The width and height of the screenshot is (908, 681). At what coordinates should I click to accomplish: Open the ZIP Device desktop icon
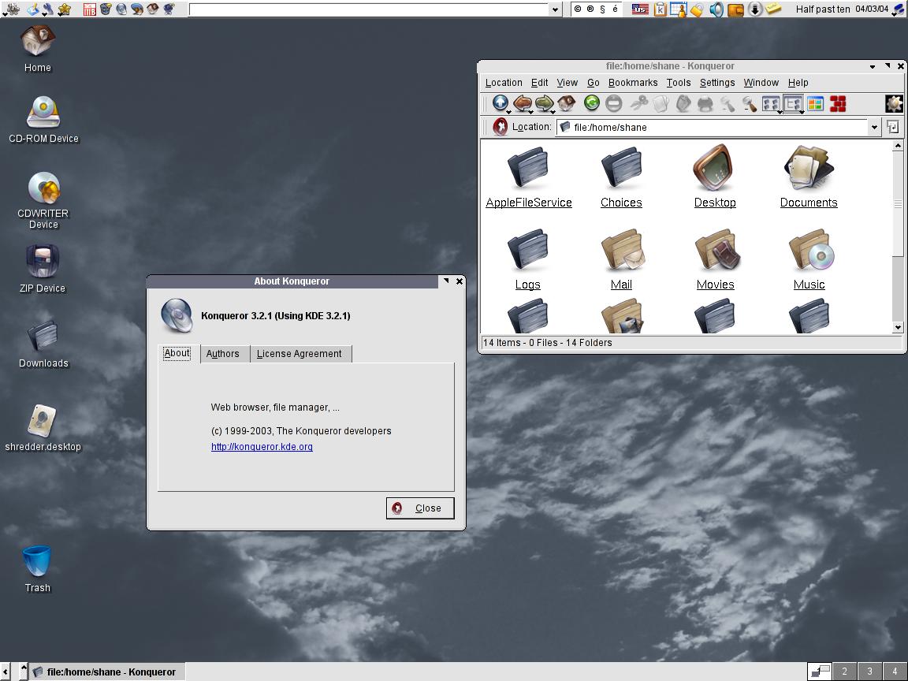click(43, 269)
